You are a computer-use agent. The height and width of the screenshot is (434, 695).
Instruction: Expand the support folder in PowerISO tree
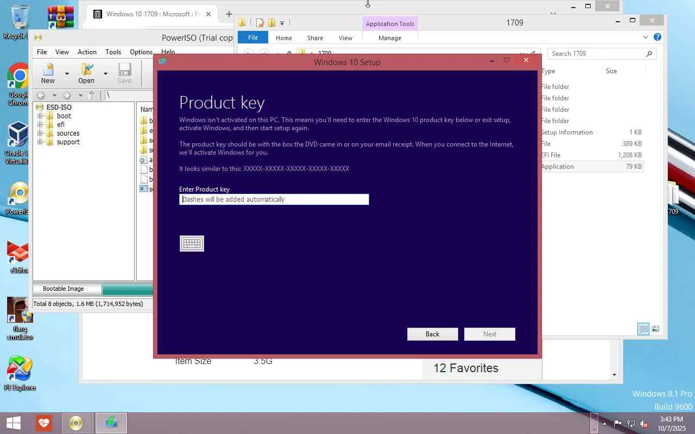pos(40,142)
